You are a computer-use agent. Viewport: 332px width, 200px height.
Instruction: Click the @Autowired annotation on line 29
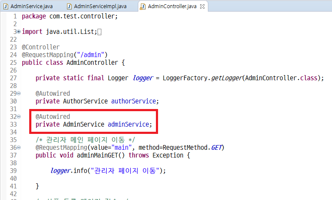(53, 93)
